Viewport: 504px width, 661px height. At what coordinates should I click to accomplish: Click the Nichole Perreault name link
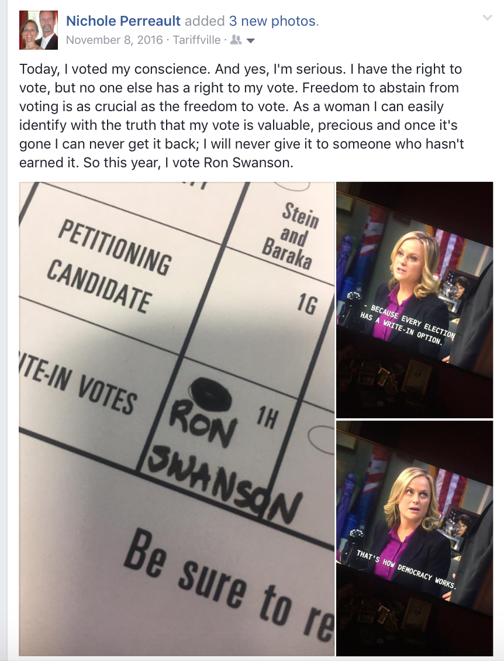123,20
